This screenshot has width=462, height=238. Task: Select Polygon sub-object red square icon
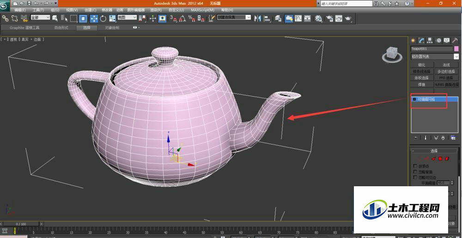point(440,159)
